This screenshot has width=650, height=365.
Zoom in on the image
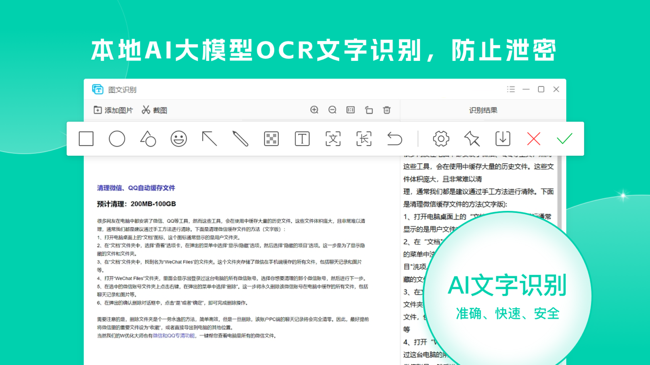(314, 110)
